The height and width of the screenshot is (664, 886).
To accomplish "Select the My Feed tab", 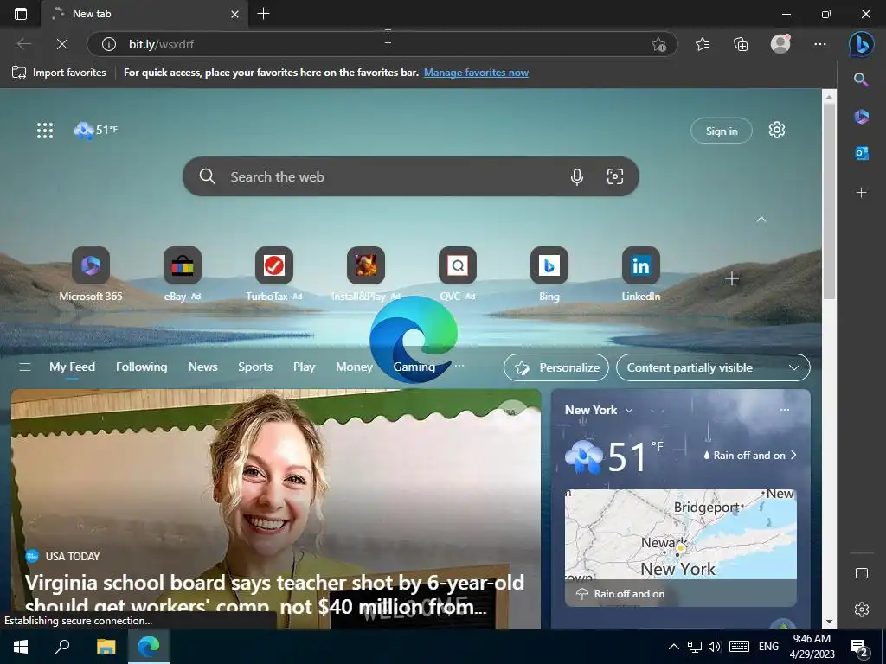I will (x=72, y=367).
